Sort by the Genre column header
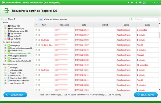The image size is (161, 103). [126, 25]
